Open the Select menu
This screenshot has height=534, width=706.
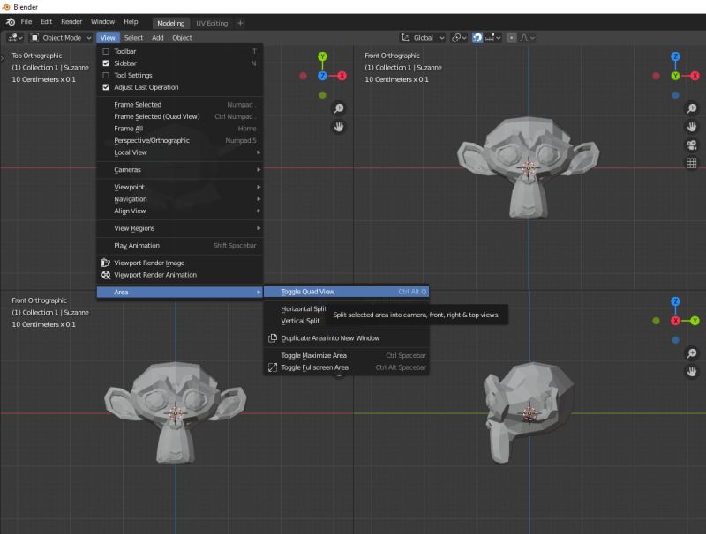[x=133, y=37]
